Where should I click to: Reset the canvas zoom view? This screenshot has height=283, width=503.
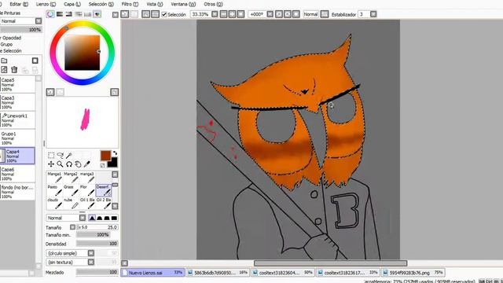[x=240, y=14]
